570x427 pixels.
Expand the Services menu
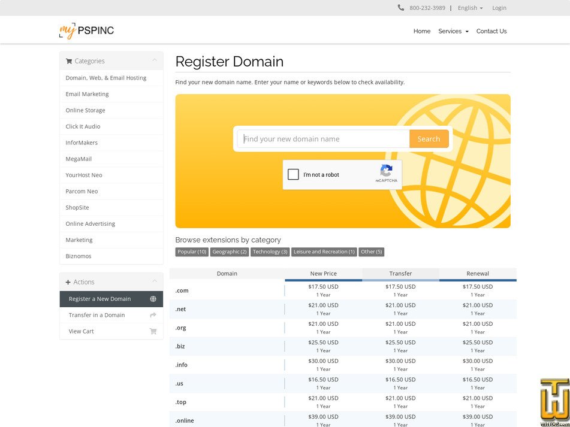click(x=453, y=31)
